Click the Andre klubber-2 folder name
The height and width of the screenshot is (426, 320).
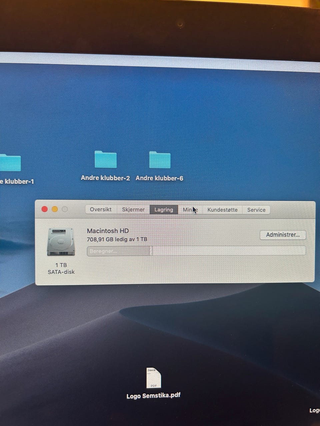(105, 178)
